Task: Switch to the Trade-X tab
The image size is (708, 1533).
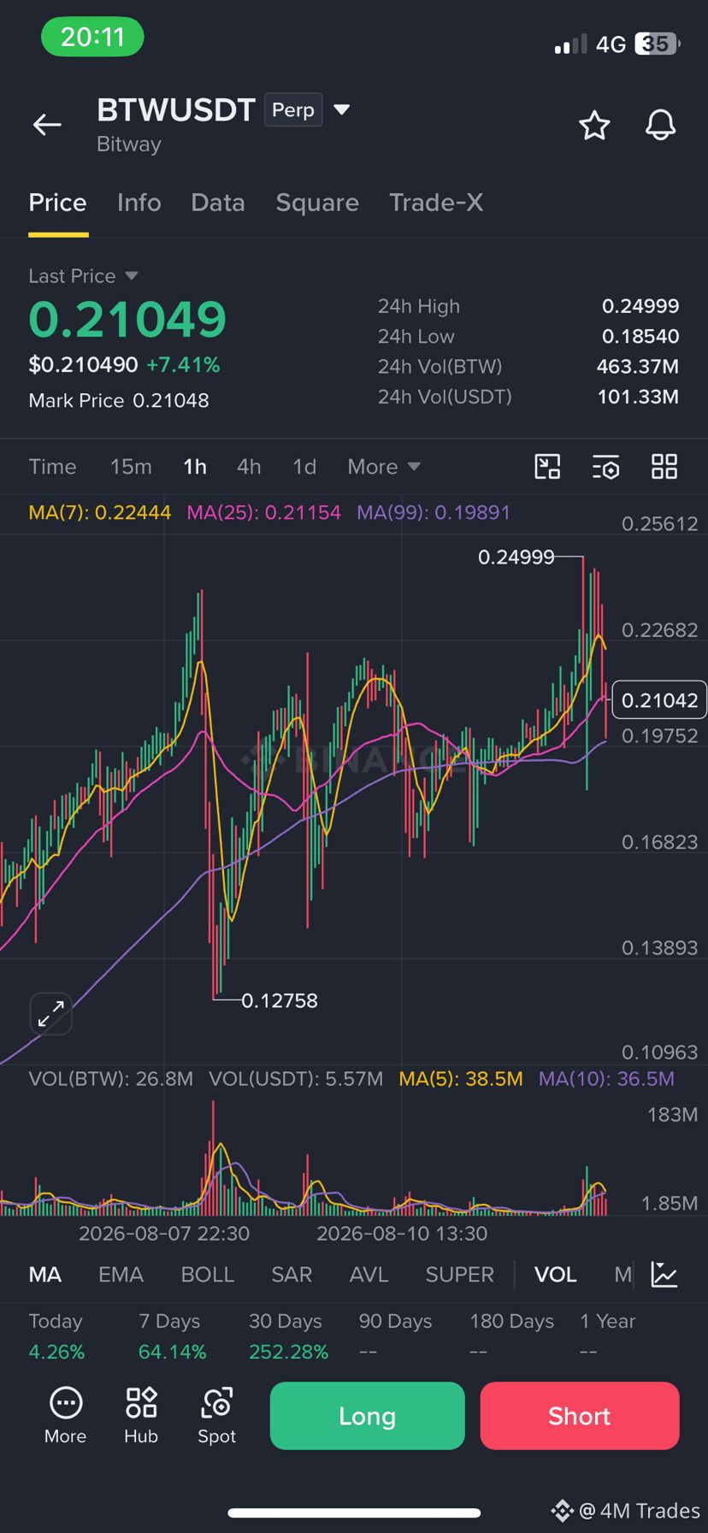Action: 436,203
